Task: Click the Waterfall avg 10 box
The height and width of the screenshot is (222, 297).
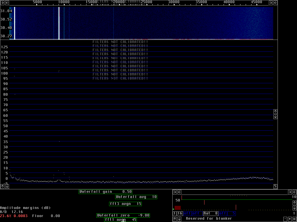Action: pos(136,197)
